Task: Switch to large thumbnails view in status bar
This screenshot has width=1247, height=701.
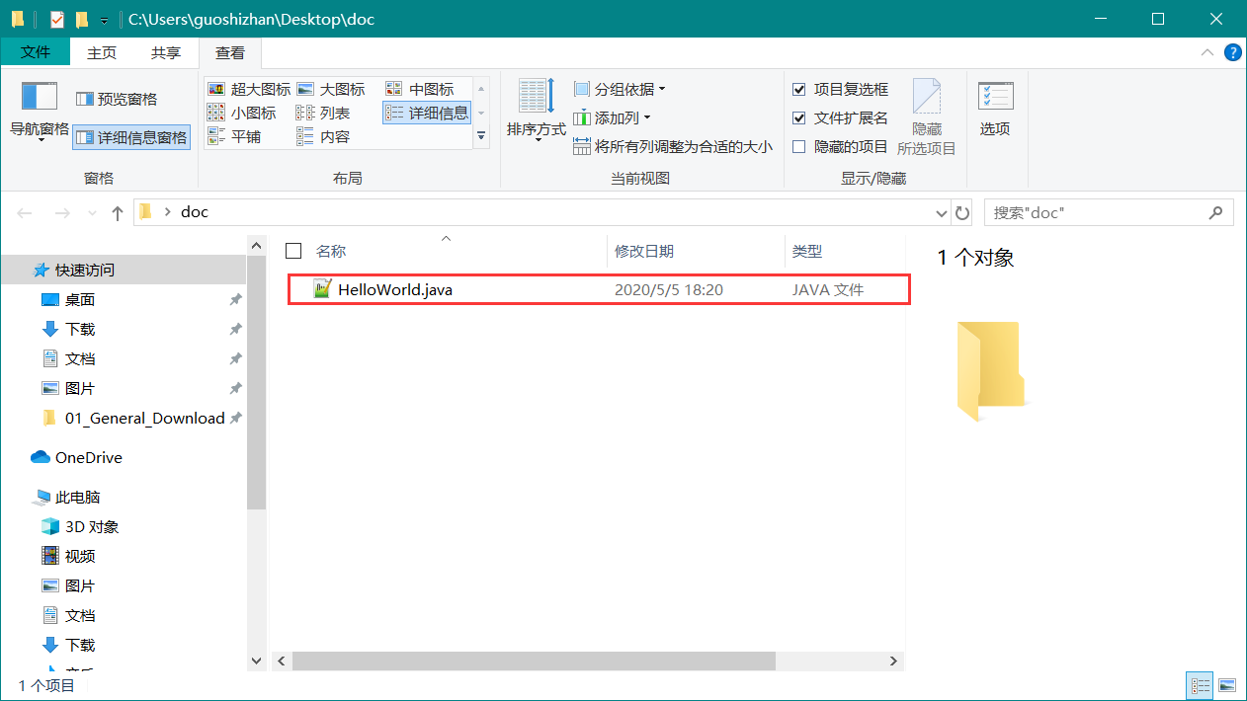Action: 1227,685
